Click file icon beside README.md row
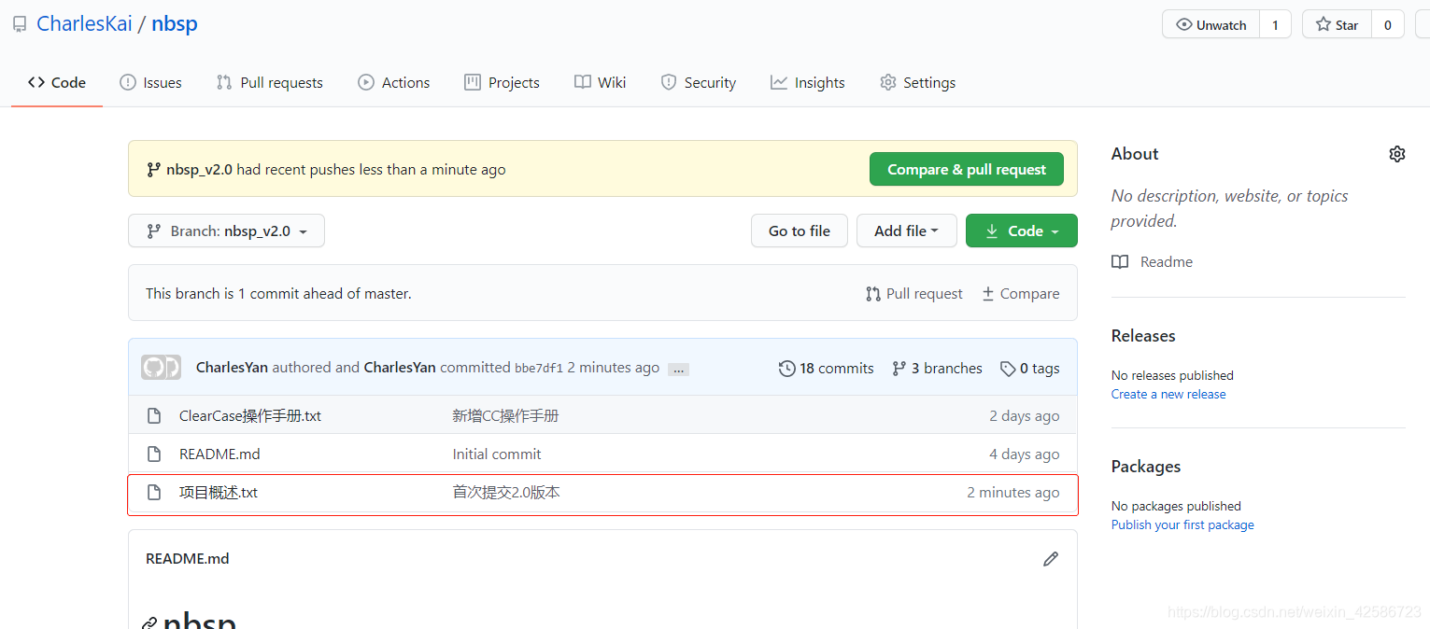The width and height of the screenshot is (1430, 629). 154,454
